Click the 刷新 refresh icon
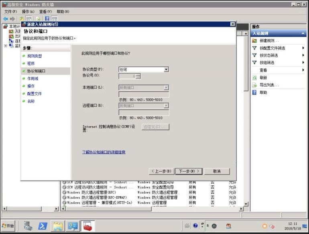Screen dimensions: 309x234 click(254, 78)
